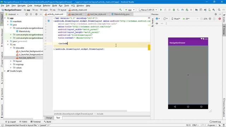
Task: Toggle the editor eye inspection icon
Action: coord(149,18)
